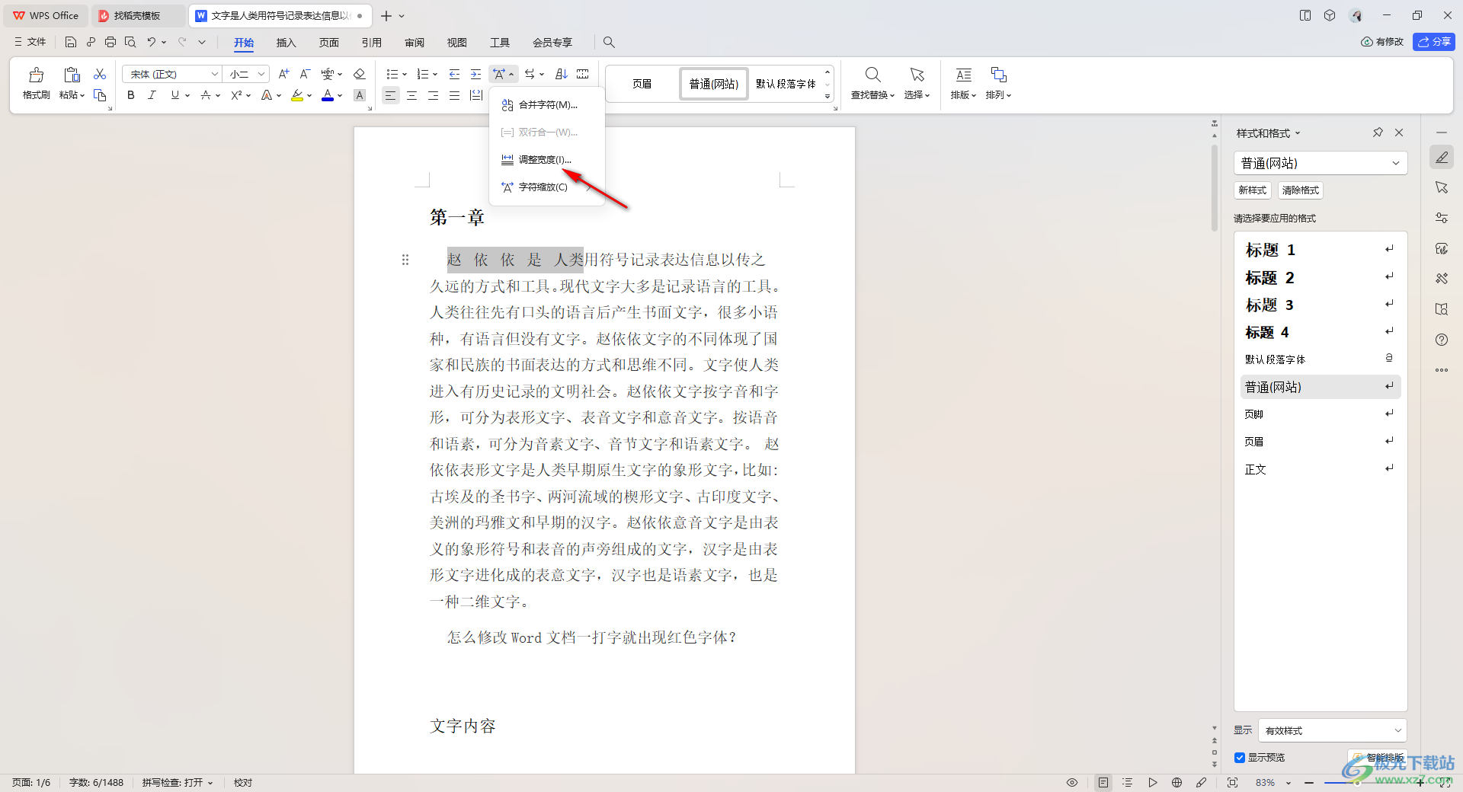Open the 显示 有效样式 dropdown
1463x792 pixels.
[1333, 730]
